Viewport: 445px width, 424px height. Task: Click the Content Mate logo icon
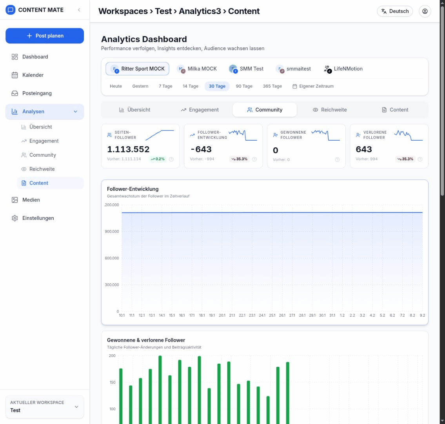[11, 10]
